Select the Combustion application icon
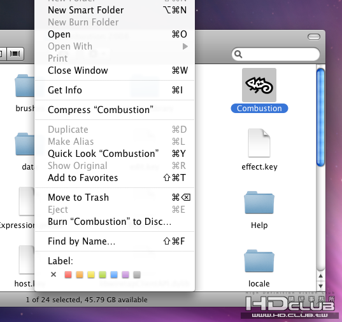 pyautogui.click(x=259, y=85)
